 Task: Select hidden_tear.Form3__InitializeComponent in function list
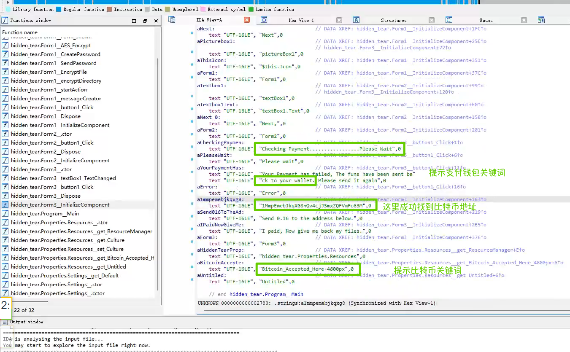coord(60,204)
